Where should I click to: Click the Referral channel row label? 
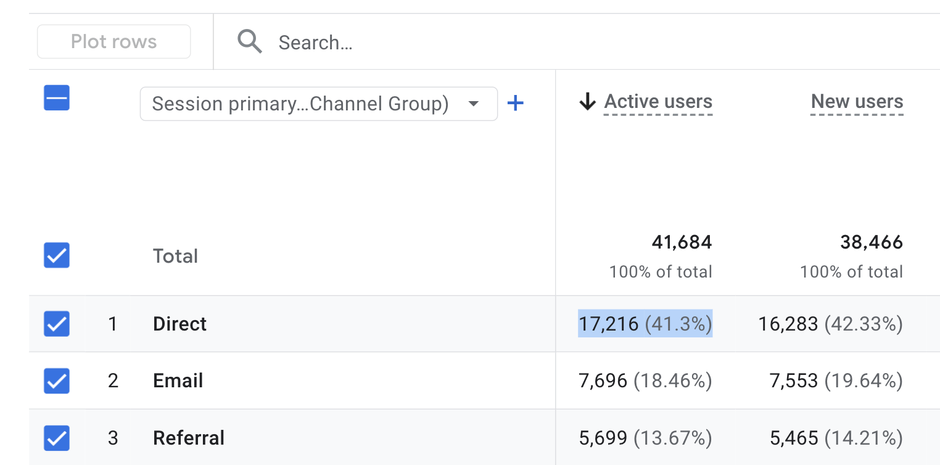click(189, 438)
